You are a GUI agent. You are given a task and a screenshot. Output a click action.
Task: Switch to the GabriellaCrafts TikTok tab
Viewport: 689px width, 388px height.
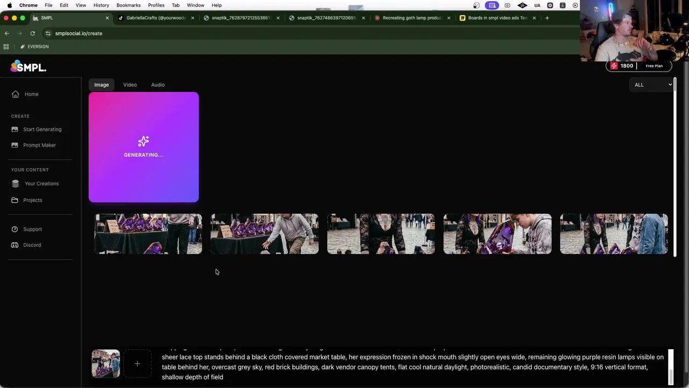(156, 18)
